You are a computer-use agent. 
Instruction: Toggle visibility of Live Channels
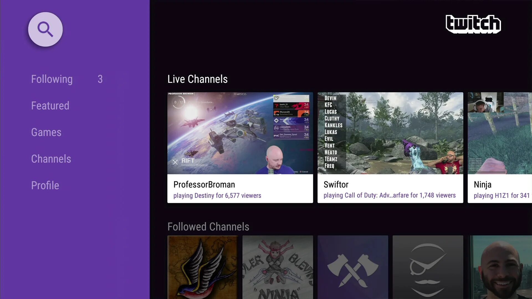197,79
